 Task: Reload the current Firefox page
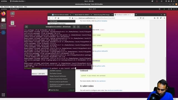pos(55,18)
